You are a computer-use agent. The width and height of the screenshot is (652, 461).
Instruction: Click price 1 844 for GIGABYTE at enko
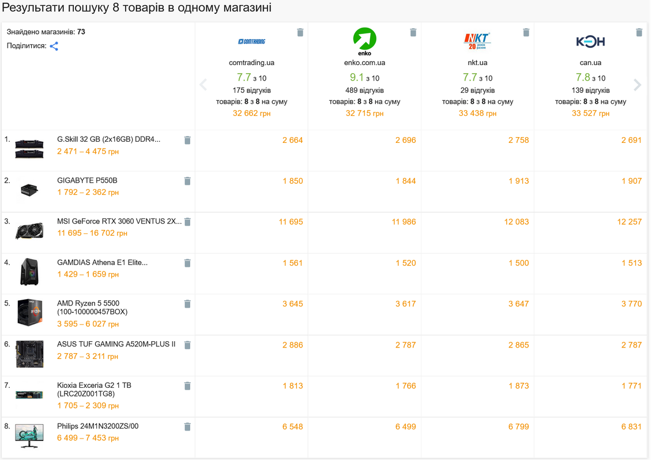point(406,182)
